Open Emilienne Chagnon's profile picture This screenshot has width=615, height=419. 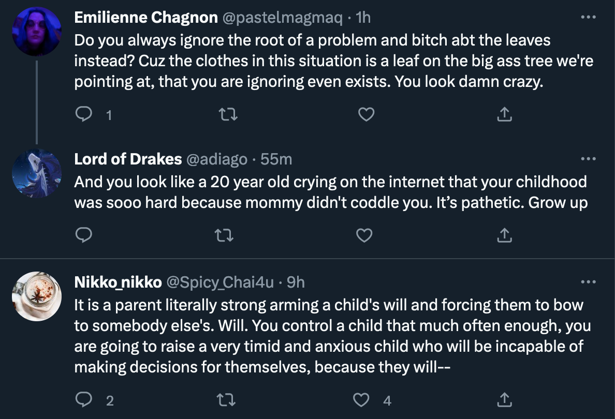[x=37, y=32]
